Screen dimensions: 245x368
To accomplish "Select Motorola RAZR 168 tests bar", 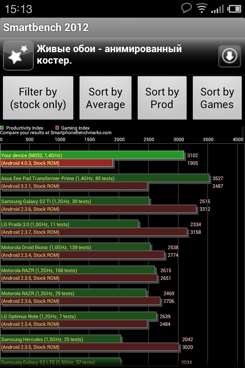I will pyautogui.click(x=78, y=270).
